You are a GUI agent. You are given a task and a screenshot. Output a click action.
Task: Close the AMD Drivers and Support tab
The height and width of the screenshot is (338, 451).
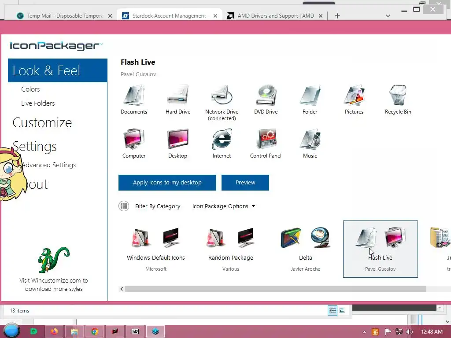(x=321, y=16)
